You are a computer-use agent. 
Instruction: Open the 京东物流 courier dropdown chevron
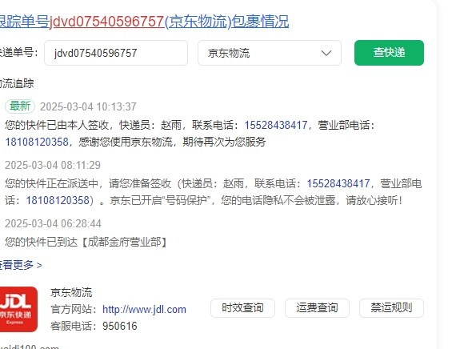[326, 53]
